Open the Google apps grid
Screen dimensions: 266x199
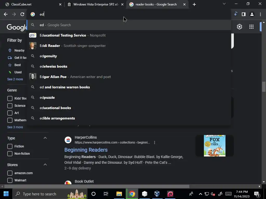click(x=251, y=27)
